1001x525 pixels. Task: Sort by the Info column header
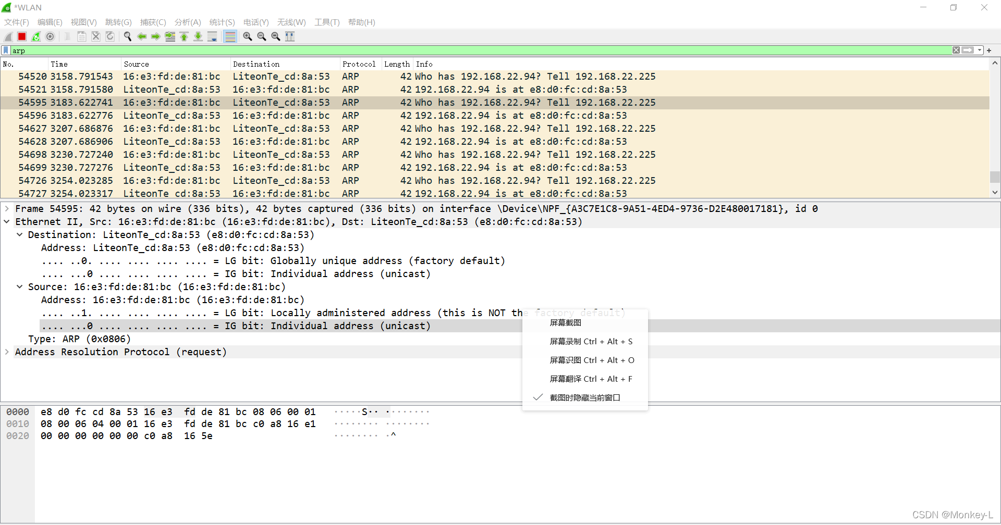[x=701, y=64]
